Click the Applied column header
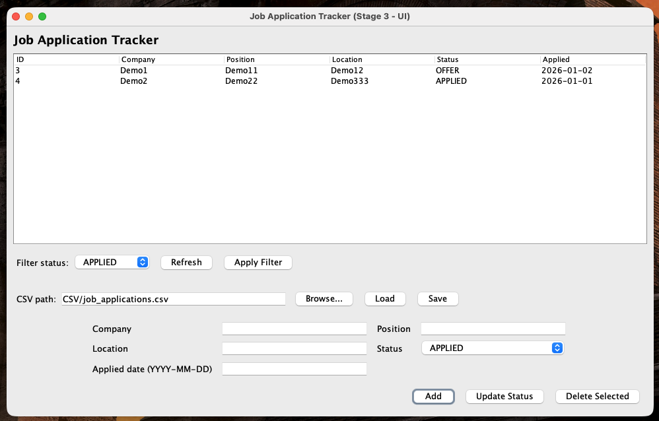659x421 pixels. [x=592, y=59]
